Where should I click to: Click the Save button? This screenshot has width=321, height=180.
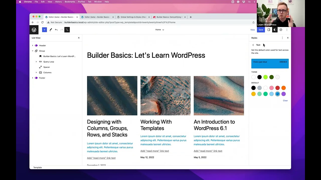pos(261,30)
